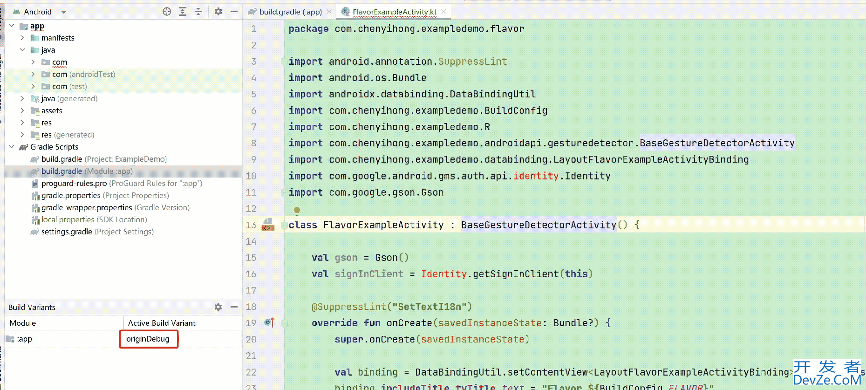Open build.gradle (Project: ExampleDemo)
866x390 pixels.
click(x=104, y=159)
